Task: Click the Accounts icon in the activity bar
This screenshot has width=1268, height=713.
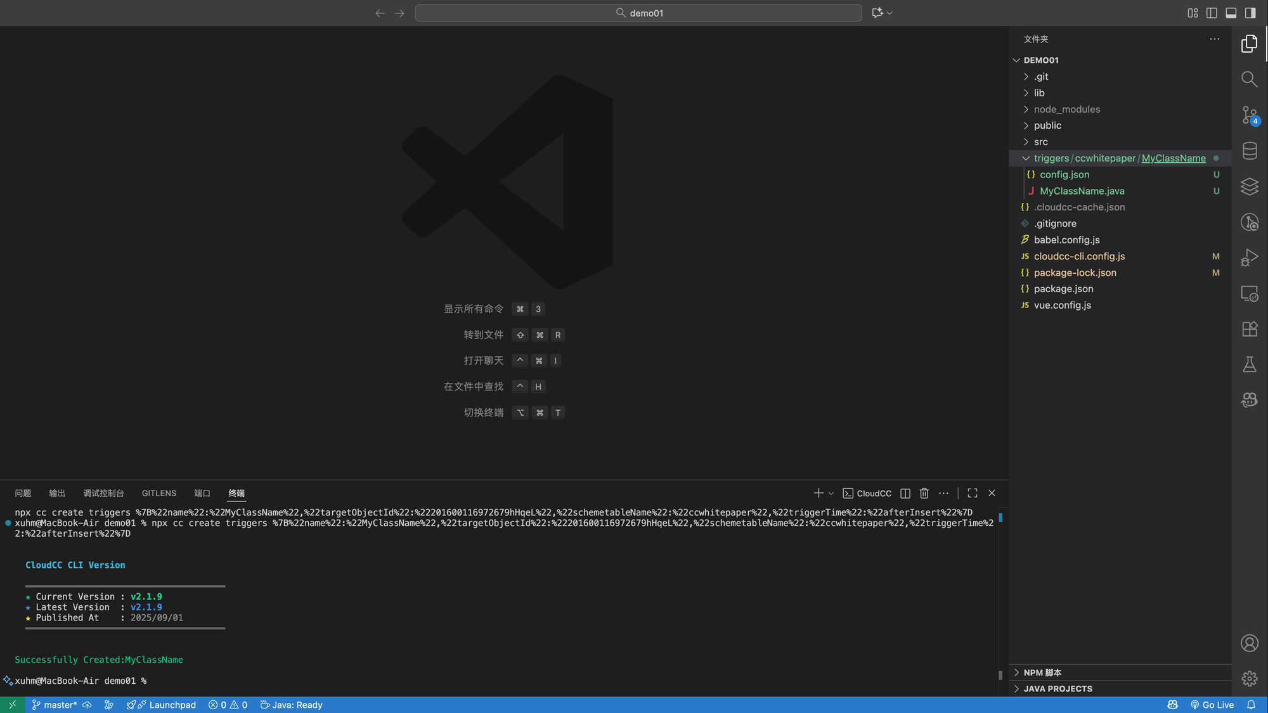Action: point(1249,643)
